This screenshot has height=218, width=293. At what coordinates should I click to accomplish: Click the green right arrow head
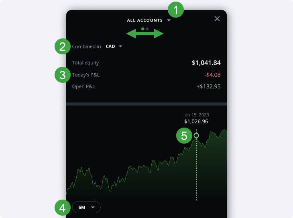click(x=159, y=34)
